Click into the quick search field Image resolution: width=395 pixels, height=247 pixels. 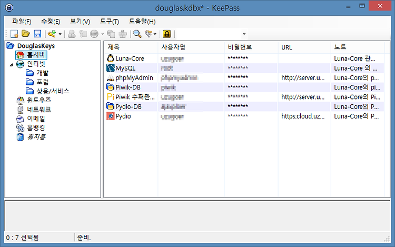(x=209, y=34)
